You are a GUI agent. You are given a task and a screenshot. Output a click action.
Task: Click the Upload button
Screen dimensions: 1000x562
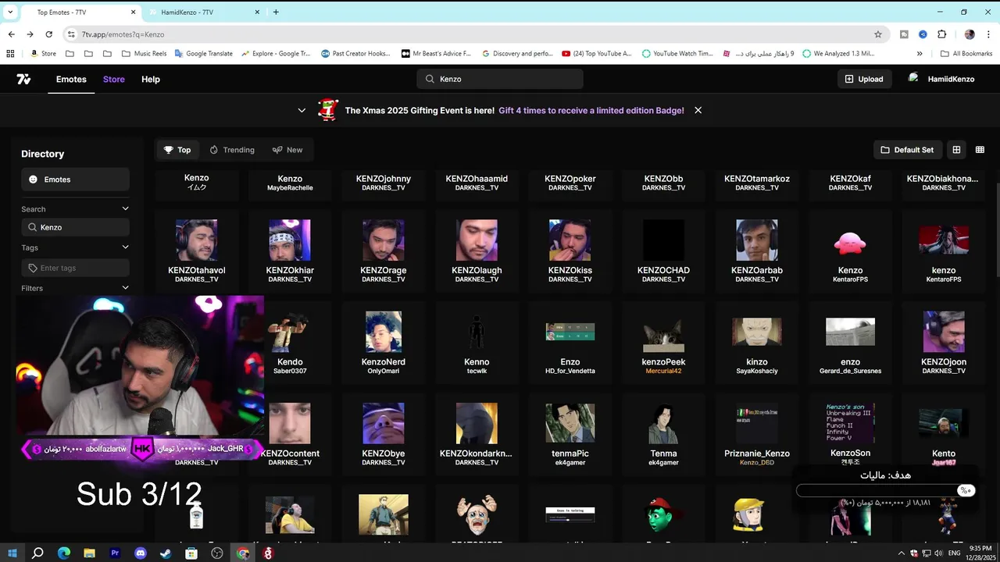tap(864, 79)
